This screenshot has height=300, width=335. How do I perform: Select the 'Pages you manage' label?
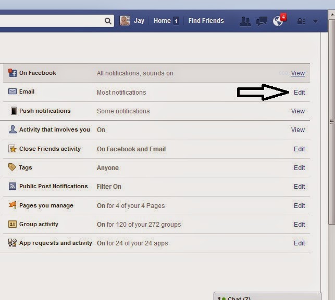click(x=46, y=205)
